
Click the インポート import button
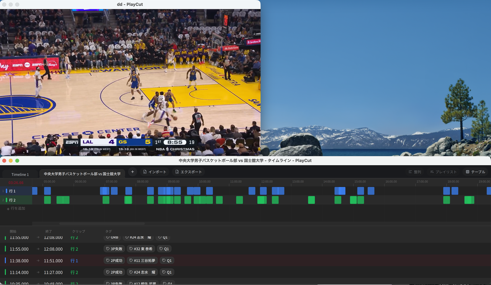tap(155, 172)
